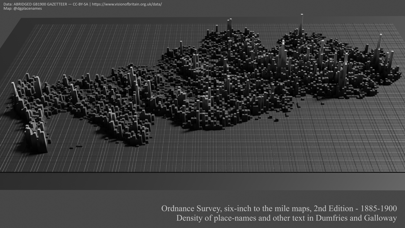
Task: Click the CC-BY-SA license label
Action: (x=80, y=4)
